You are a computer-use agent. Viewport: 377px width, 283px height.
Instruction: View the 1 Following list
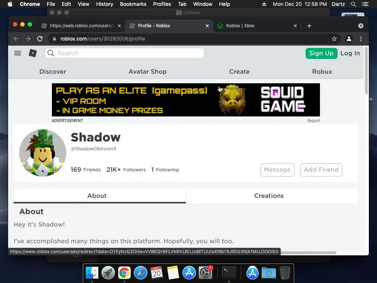tap(165, 170)
